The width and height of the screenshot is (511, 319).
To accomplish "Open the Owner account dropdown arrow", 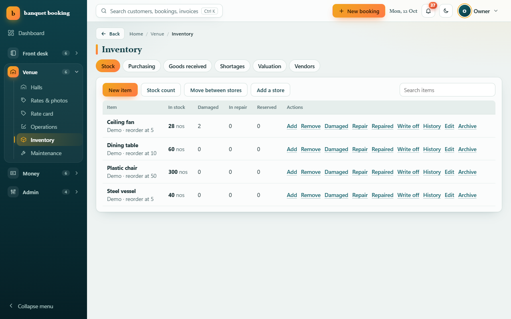I will tap(496, 11).
